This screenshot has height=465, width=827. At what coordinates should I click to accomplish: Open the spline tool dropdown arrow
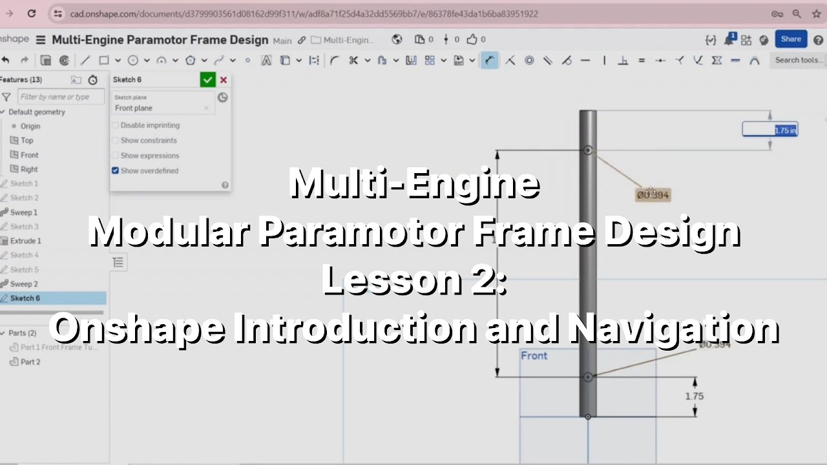233,60
